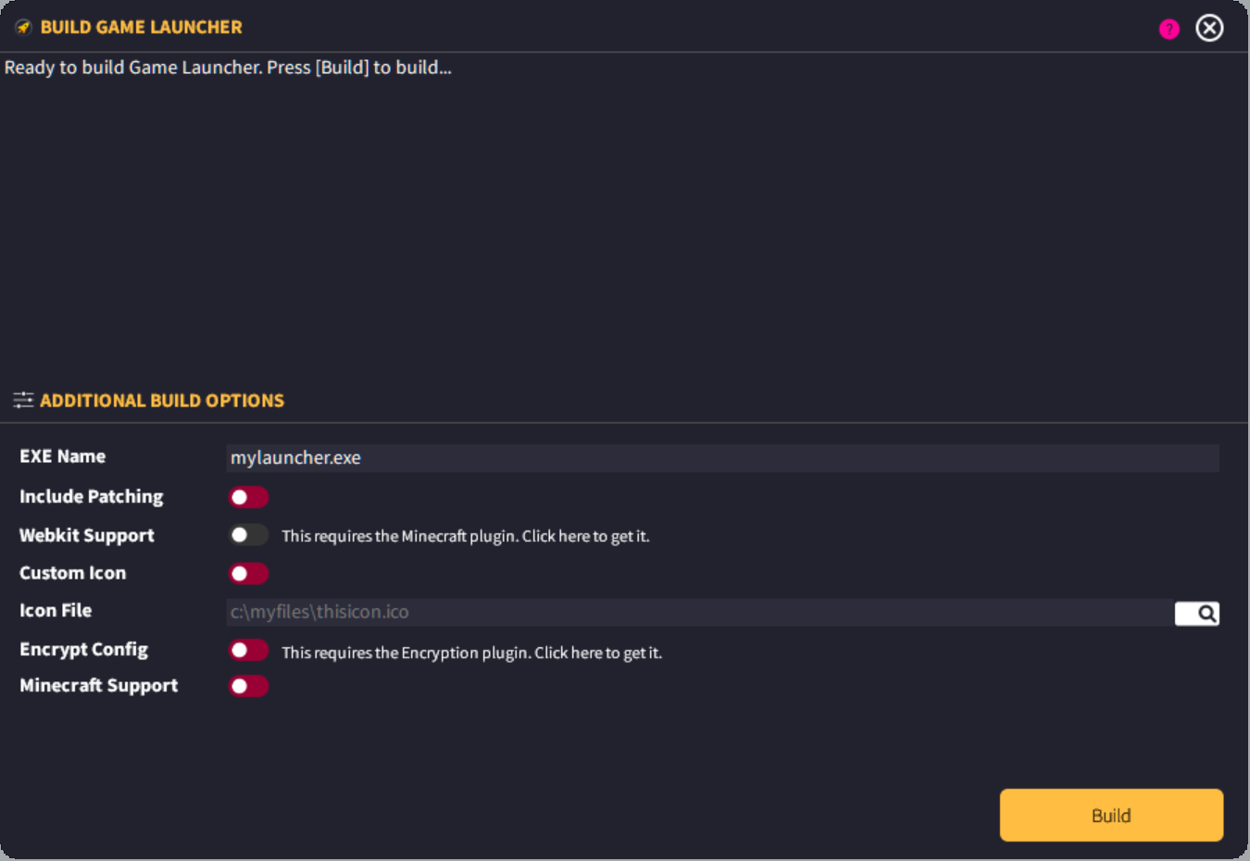The width and height of the screenshot is (1250, 861).
Task: Click the Minecraft Support label
Action: (99, 686)
